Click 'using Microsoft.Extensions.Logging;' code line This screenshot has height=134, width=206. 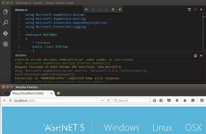click(x=56, y=27)
